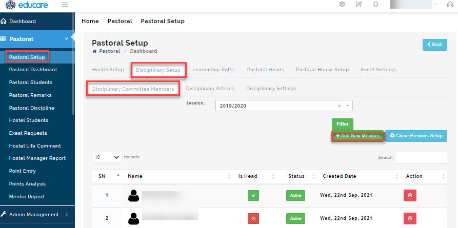
Task: Switch to Hostel Setup tab
Action: (x=108, y=70)
